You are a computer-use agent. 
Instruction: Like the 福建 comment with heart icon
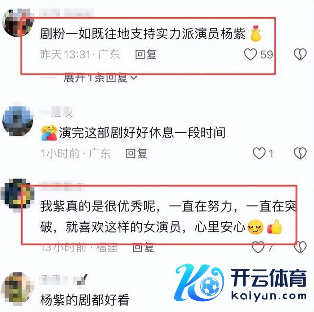point(258,247)
